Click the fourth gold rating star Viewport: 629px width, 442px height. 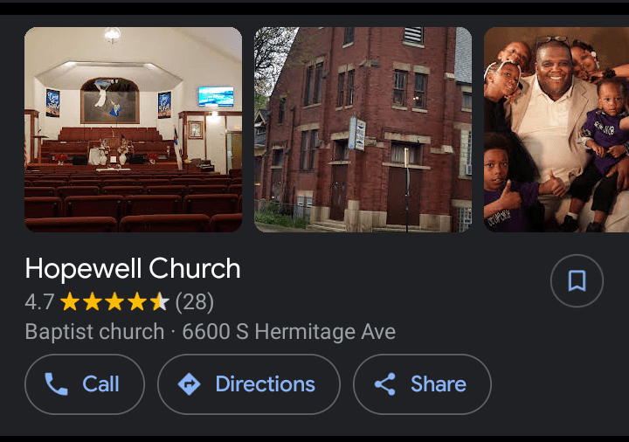coord(138,301)
